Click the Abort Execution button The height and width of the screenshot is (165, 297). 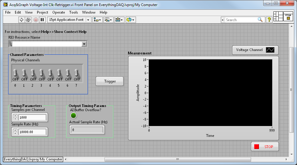[x=36, y=20]
